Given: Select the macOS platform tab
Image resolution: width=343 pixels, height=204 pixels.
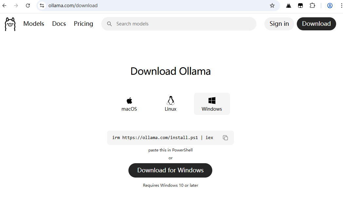Looking at the screenshot, I should [129, 104].
